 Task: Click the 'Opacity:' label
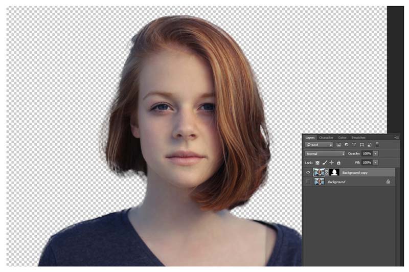click(x=354, y=153)
